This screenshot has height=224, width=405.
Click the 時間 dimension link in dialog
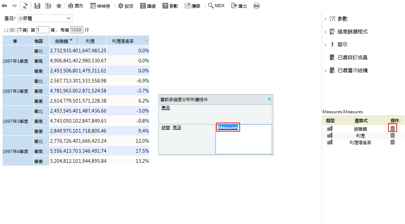(x=165, y=128)
